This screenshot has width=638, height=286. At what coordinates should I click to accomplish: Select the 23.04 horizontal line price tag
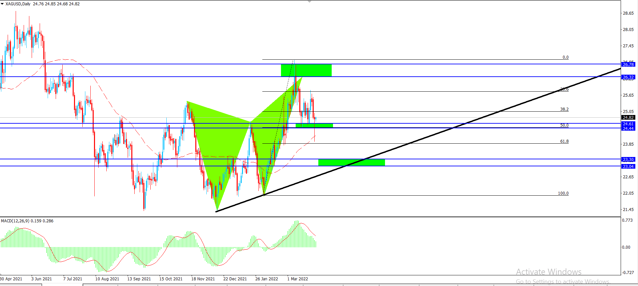[x=628, y=166]
